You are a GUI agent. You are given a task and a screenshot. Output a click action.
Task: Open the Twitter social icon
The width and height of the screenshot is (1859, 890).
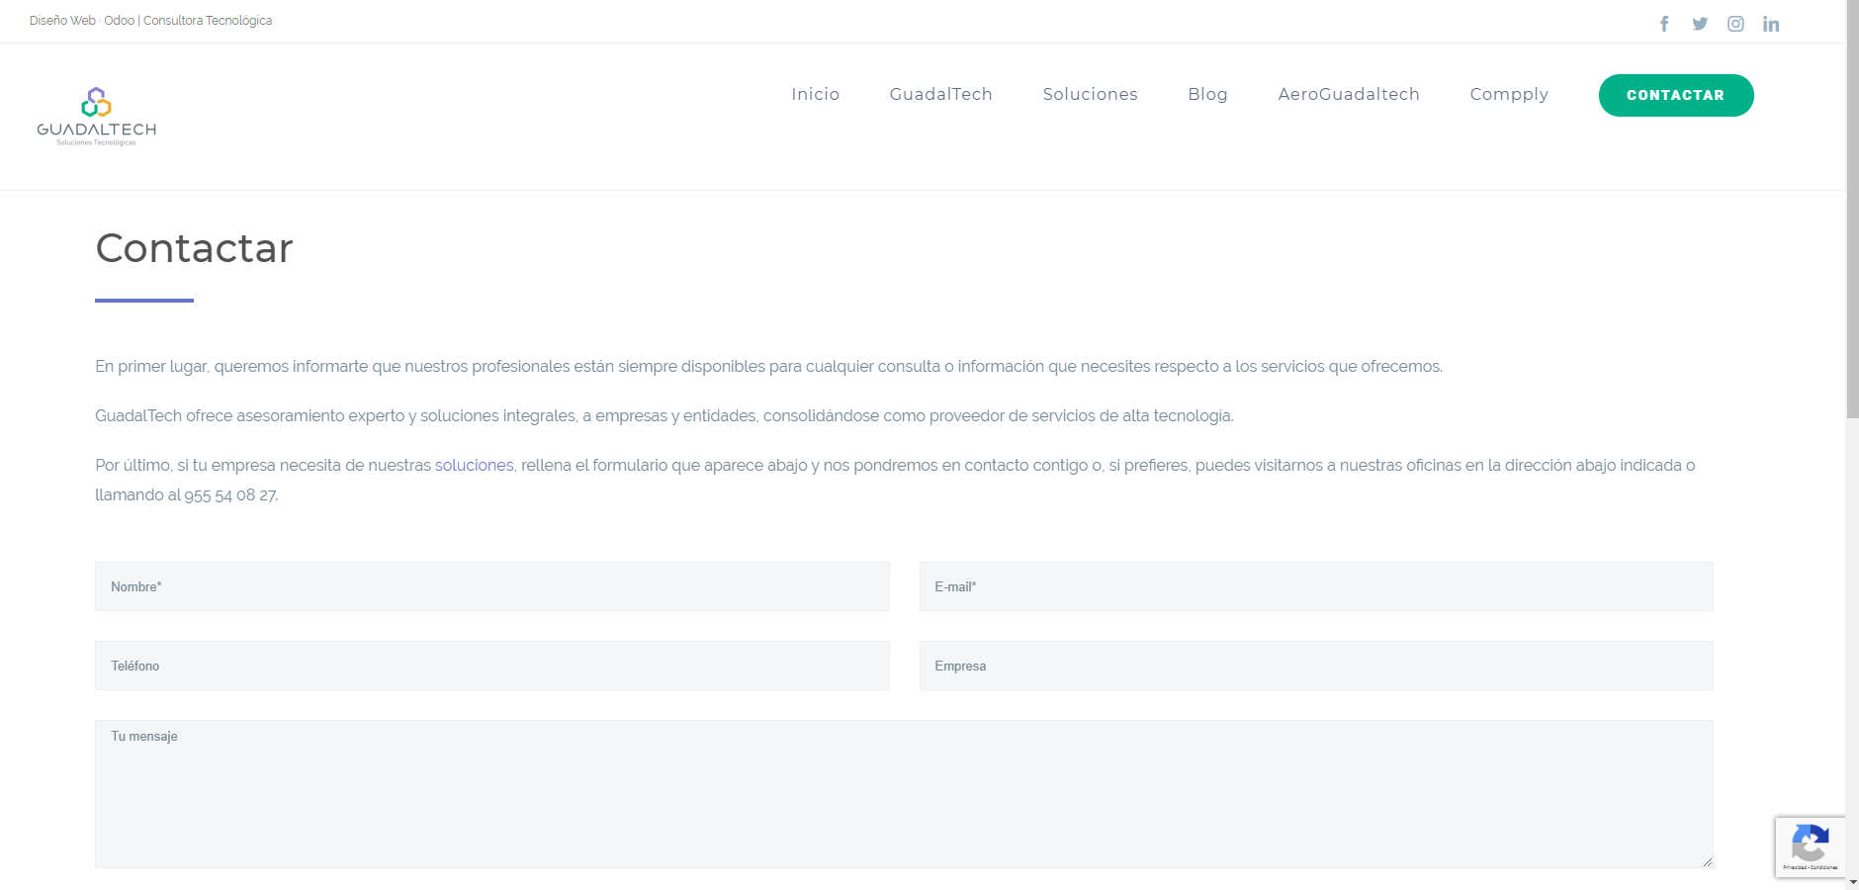pyautogui.click(x=1700, y=24)
